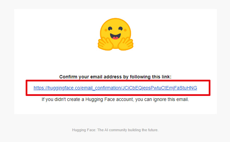230x142 pixels.
Task: Click the emoji's right eye
Action: pyautogui.click(x=121, y=28)
